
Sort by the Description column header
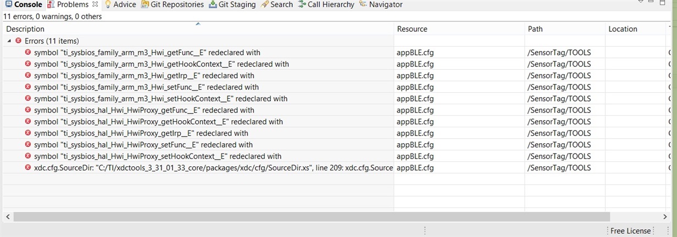[198, 29]
